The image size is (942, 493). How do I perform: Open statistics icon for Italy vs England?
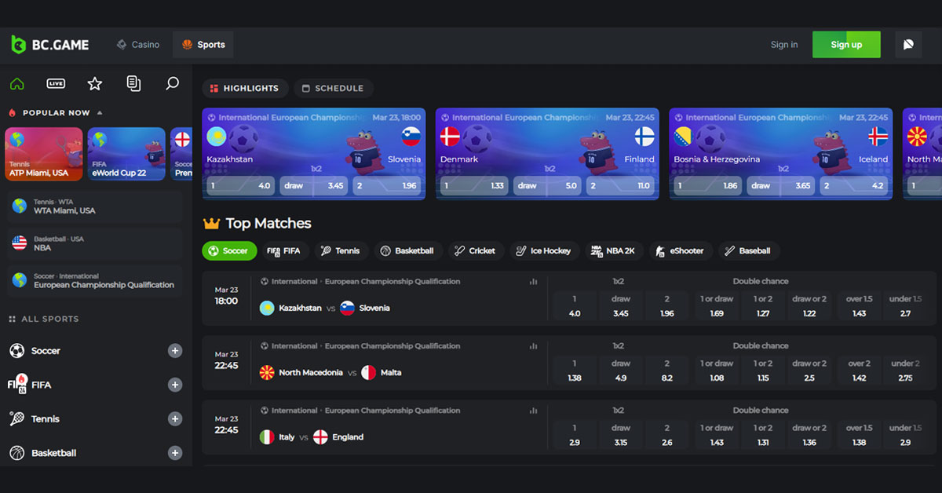534,410
